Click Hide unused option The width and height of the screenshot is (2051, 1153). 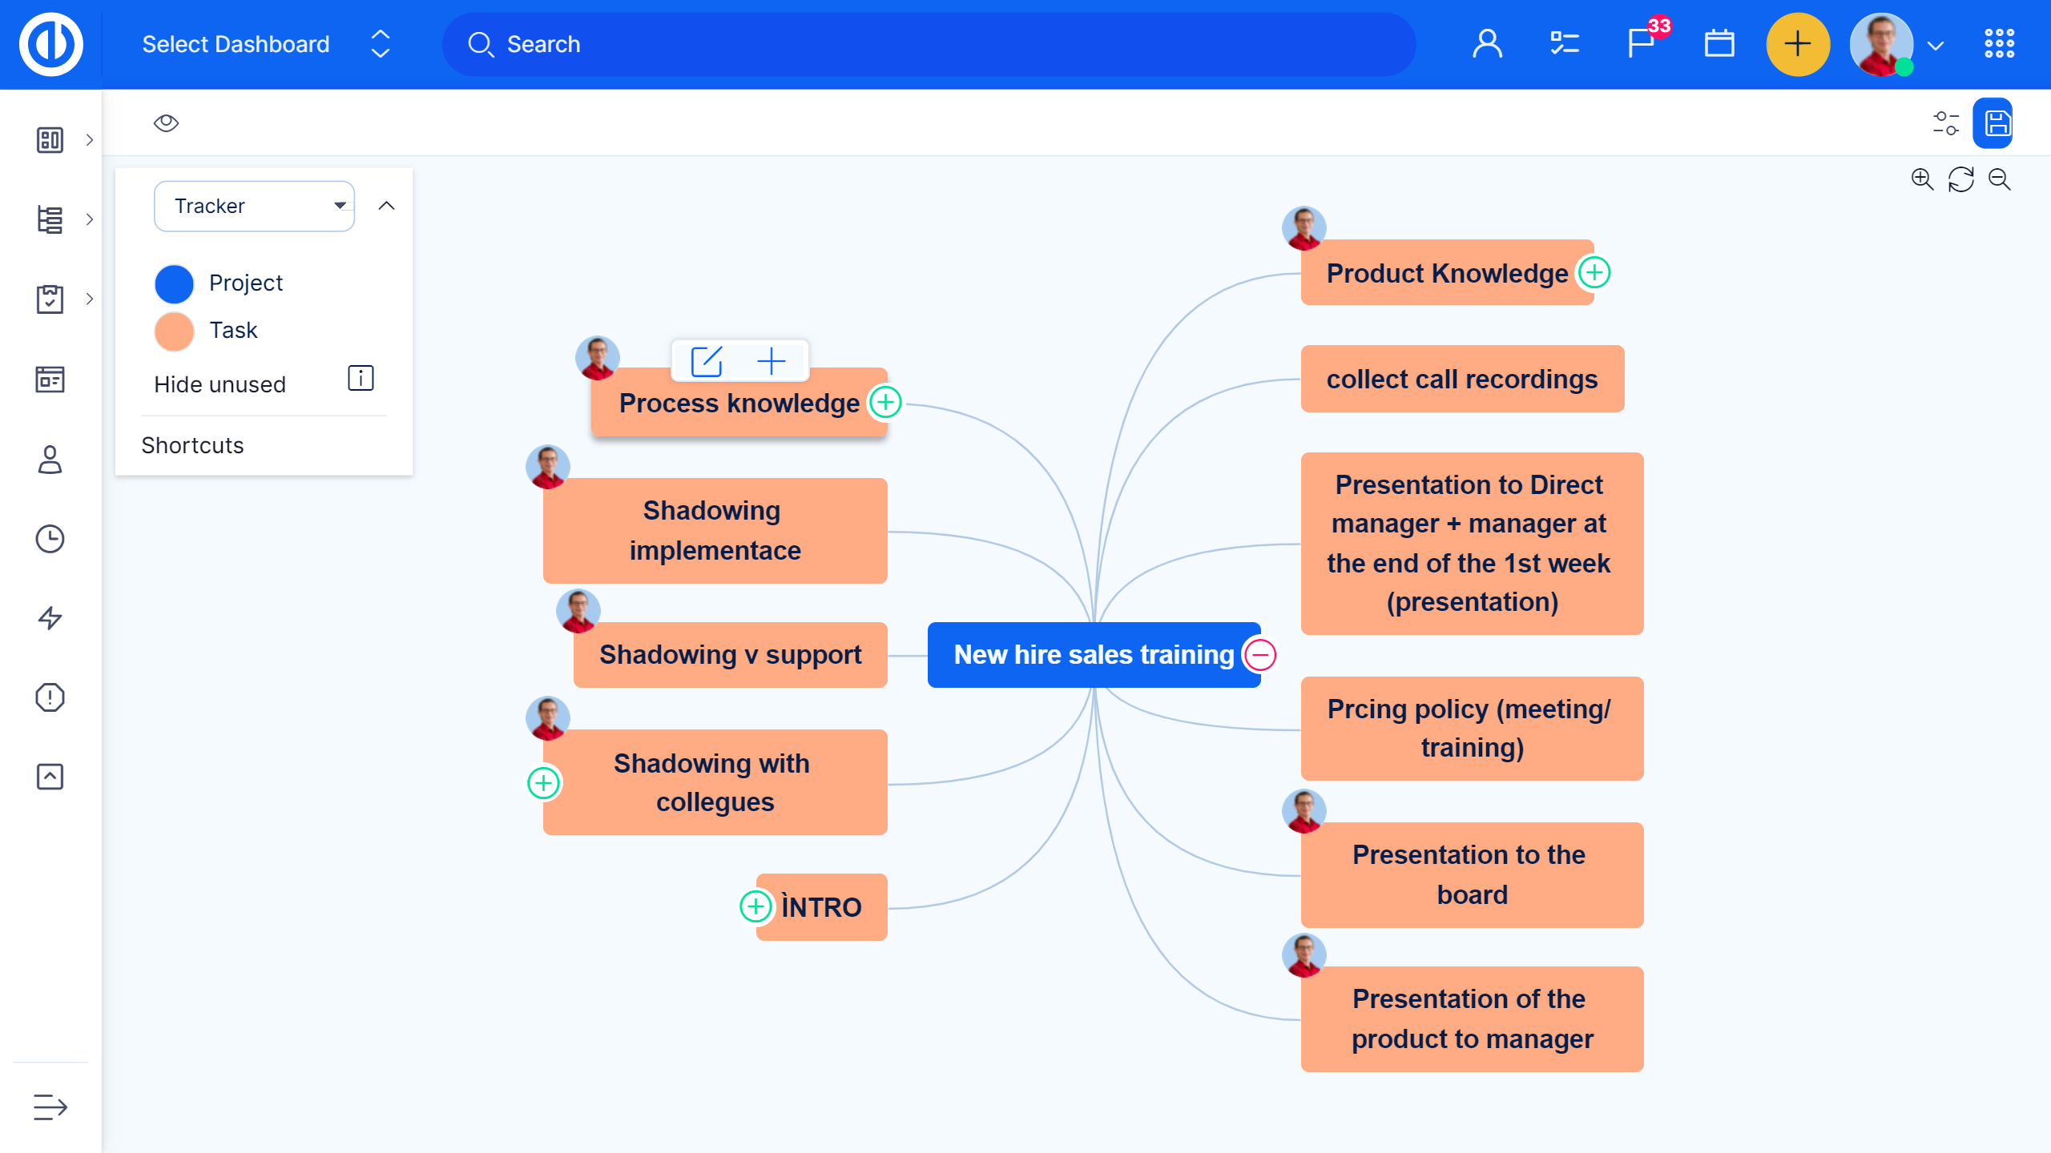pos(220,384)
